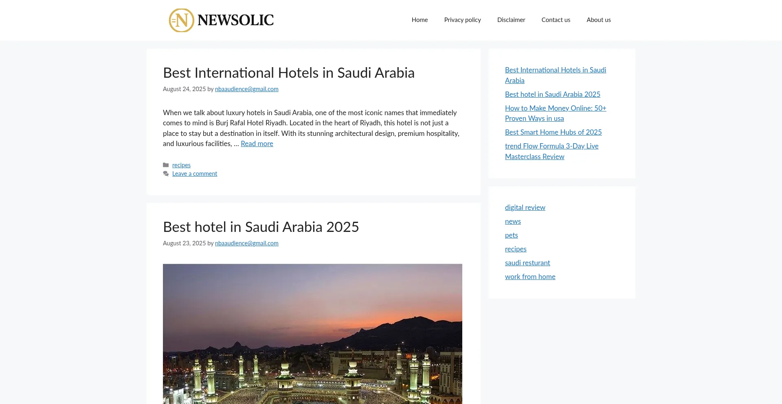
Task: Open the Privacy policy page
Action: click(x=462, y=20)
